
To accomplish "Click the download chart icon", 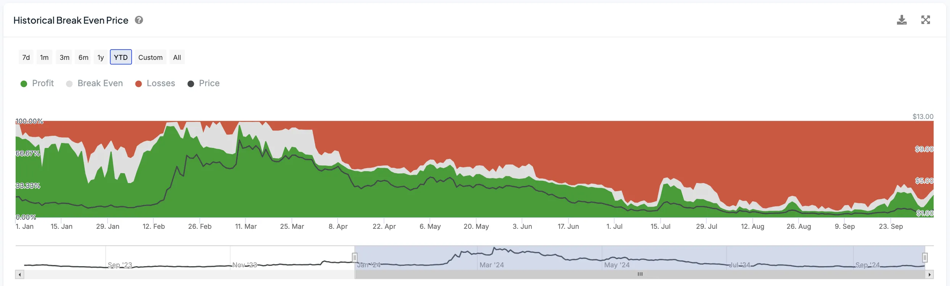I will [902, 20].
